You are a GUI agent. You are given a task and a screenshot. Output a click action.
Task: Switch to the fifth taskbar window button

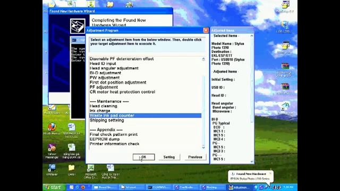tap(212, 187)
